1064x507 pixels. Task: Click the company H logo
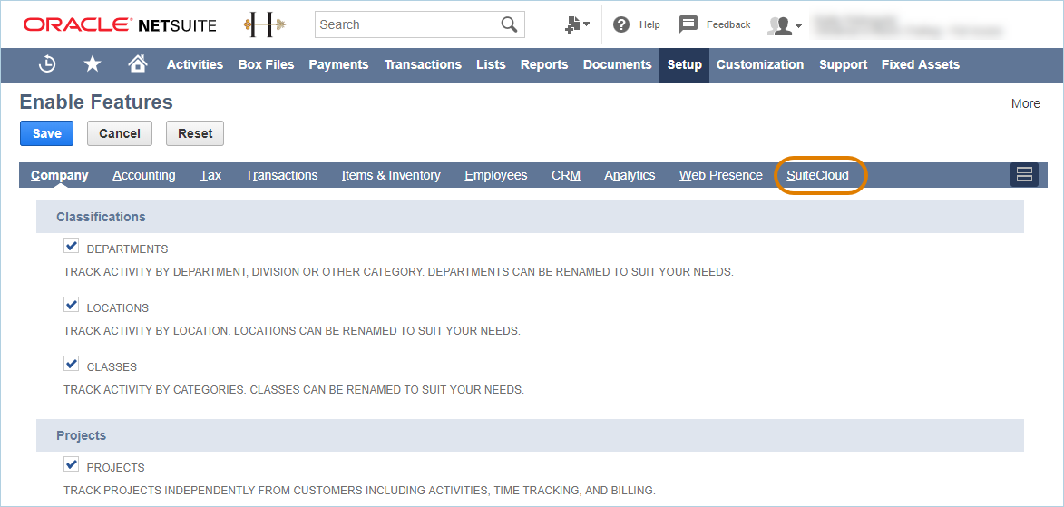point(265,25)
